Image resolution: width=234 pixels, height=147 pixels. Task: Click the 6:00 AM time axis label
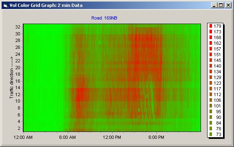(67, 137)
